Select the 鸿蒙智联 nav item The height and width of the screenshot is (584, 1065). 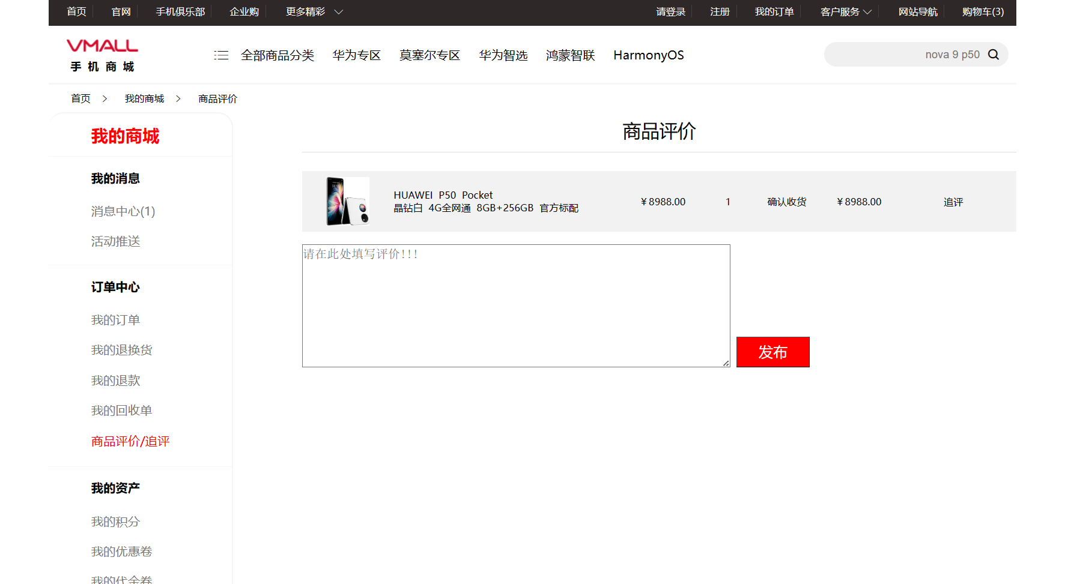tap(571, 55)
